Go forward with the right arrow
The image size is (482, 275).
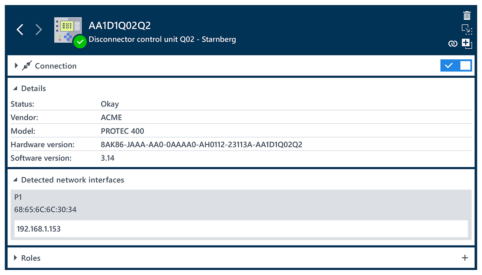pos(39,29)
